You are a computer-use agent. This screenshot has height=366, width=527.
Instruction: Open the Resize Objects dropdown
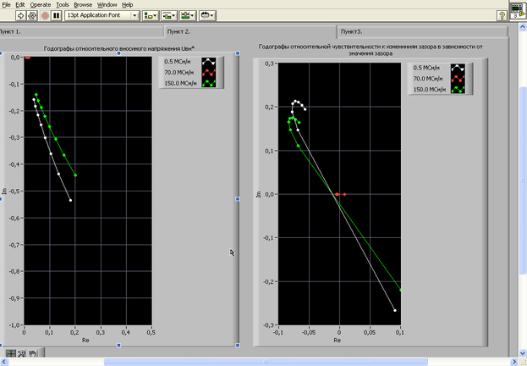click(x=188, y=15)
